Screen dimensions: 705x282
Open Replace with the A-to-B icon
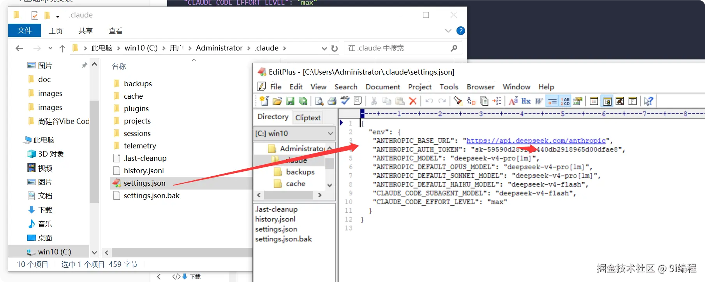pyautogui.click(x=471, y=101)
